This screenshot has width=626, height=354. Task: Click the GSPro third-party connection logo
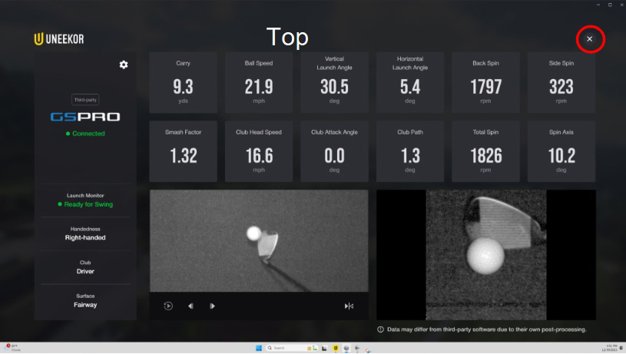click(x=85, y=117)
